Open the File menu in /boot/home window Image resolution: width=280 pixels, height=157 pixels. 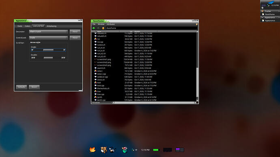[x=94, y=24]
